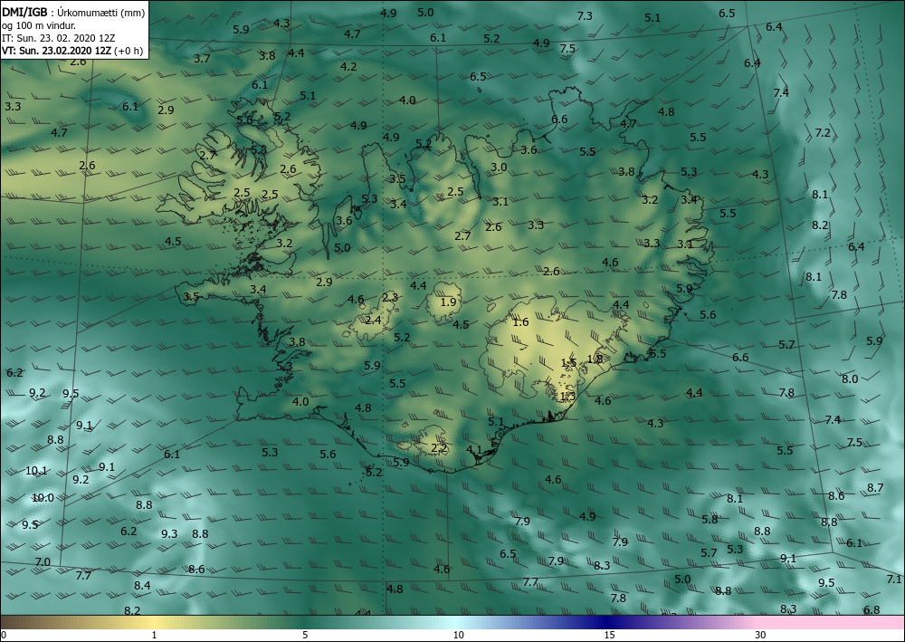Viewport: 905px width, 642px height.
Task: Select the bold 'VT: Sun. 23.02.2020 12Z (+0 h)' line
Action: click(x=72, y=51)
